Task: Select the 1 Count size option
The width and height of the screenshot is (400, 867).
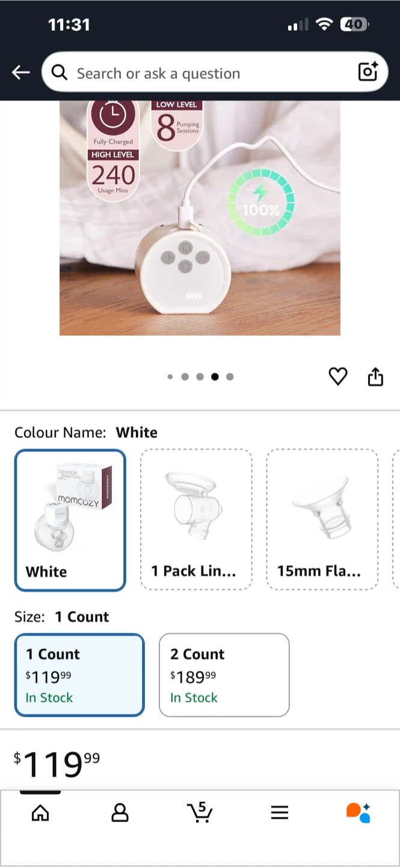Action: click(x=79, y=675)
